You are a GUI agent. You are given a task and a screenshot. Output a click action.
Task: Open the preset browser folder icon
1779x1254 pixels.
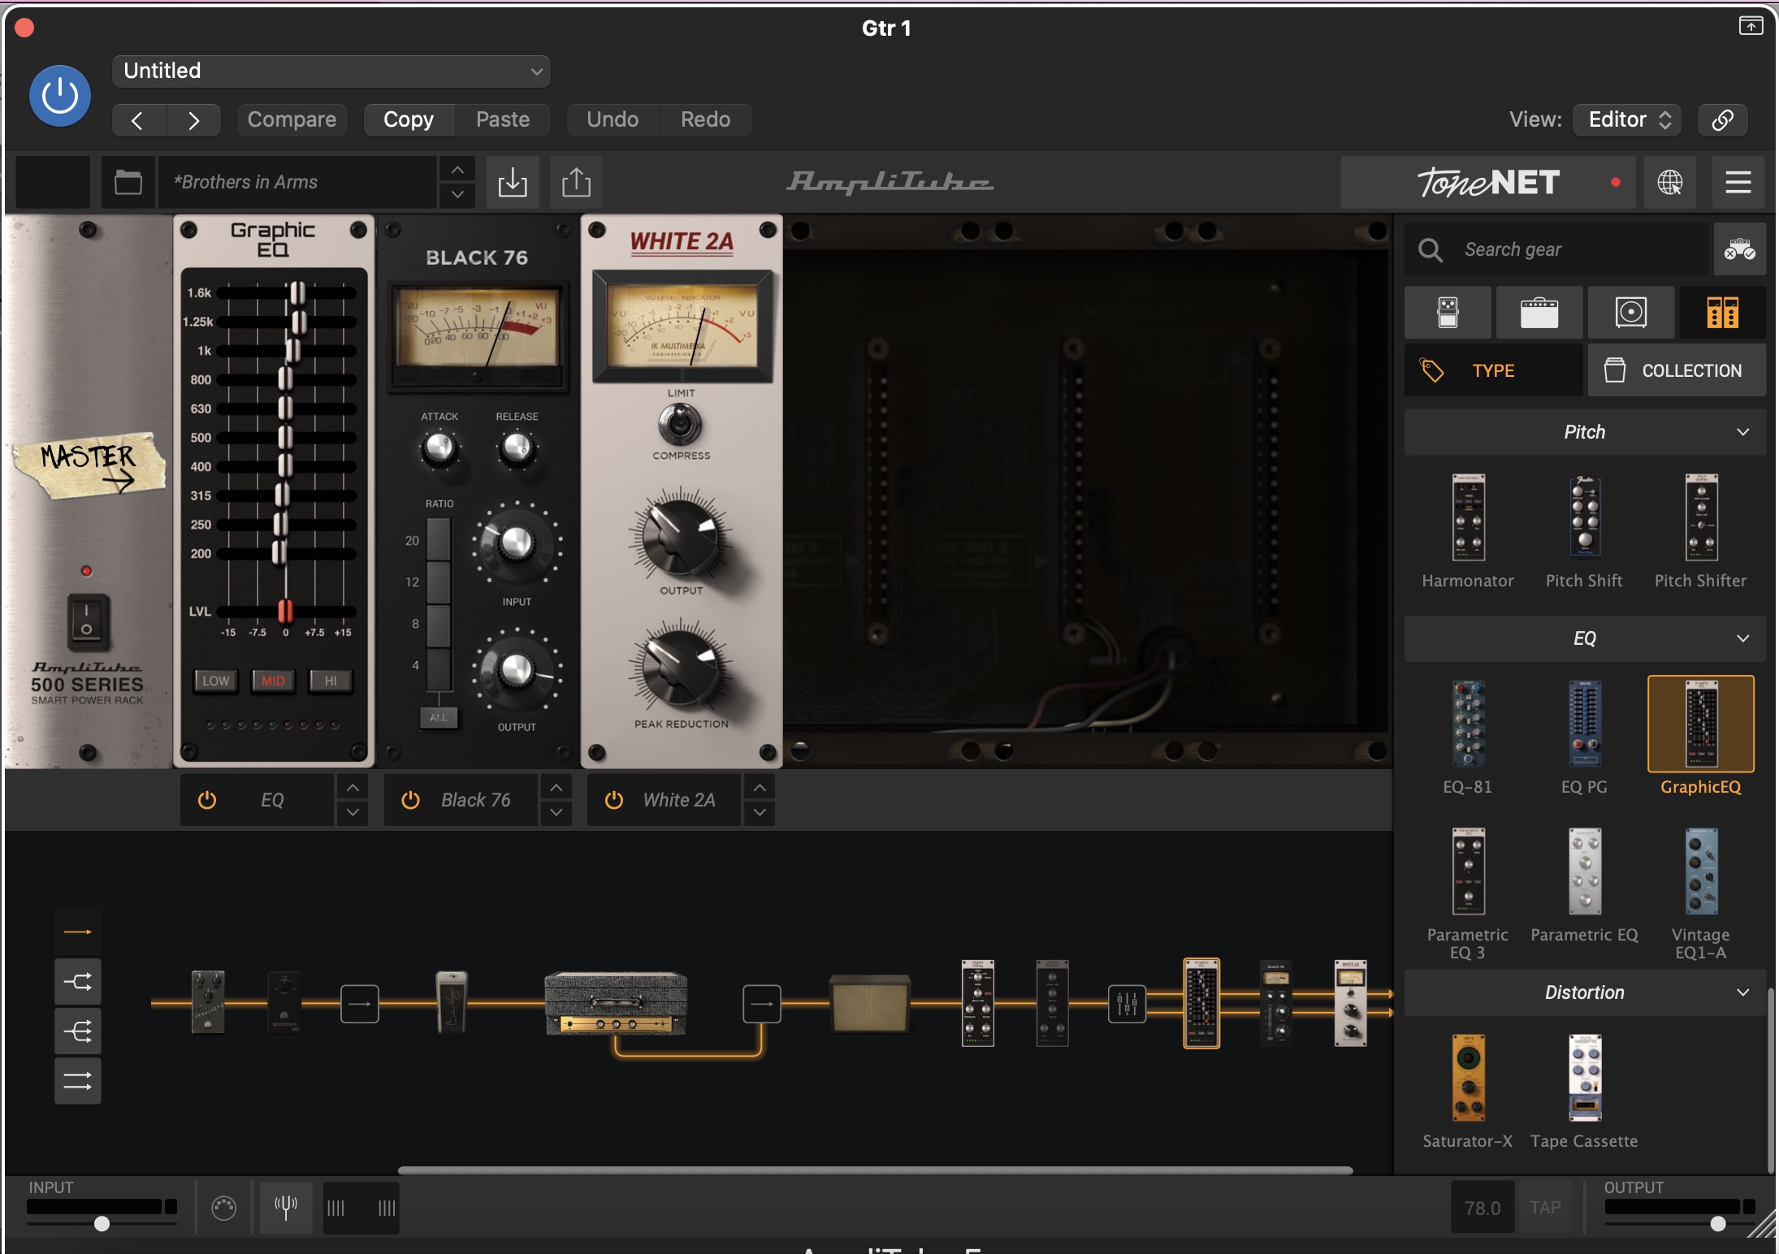pyautogui.click(x=128, y=182)
